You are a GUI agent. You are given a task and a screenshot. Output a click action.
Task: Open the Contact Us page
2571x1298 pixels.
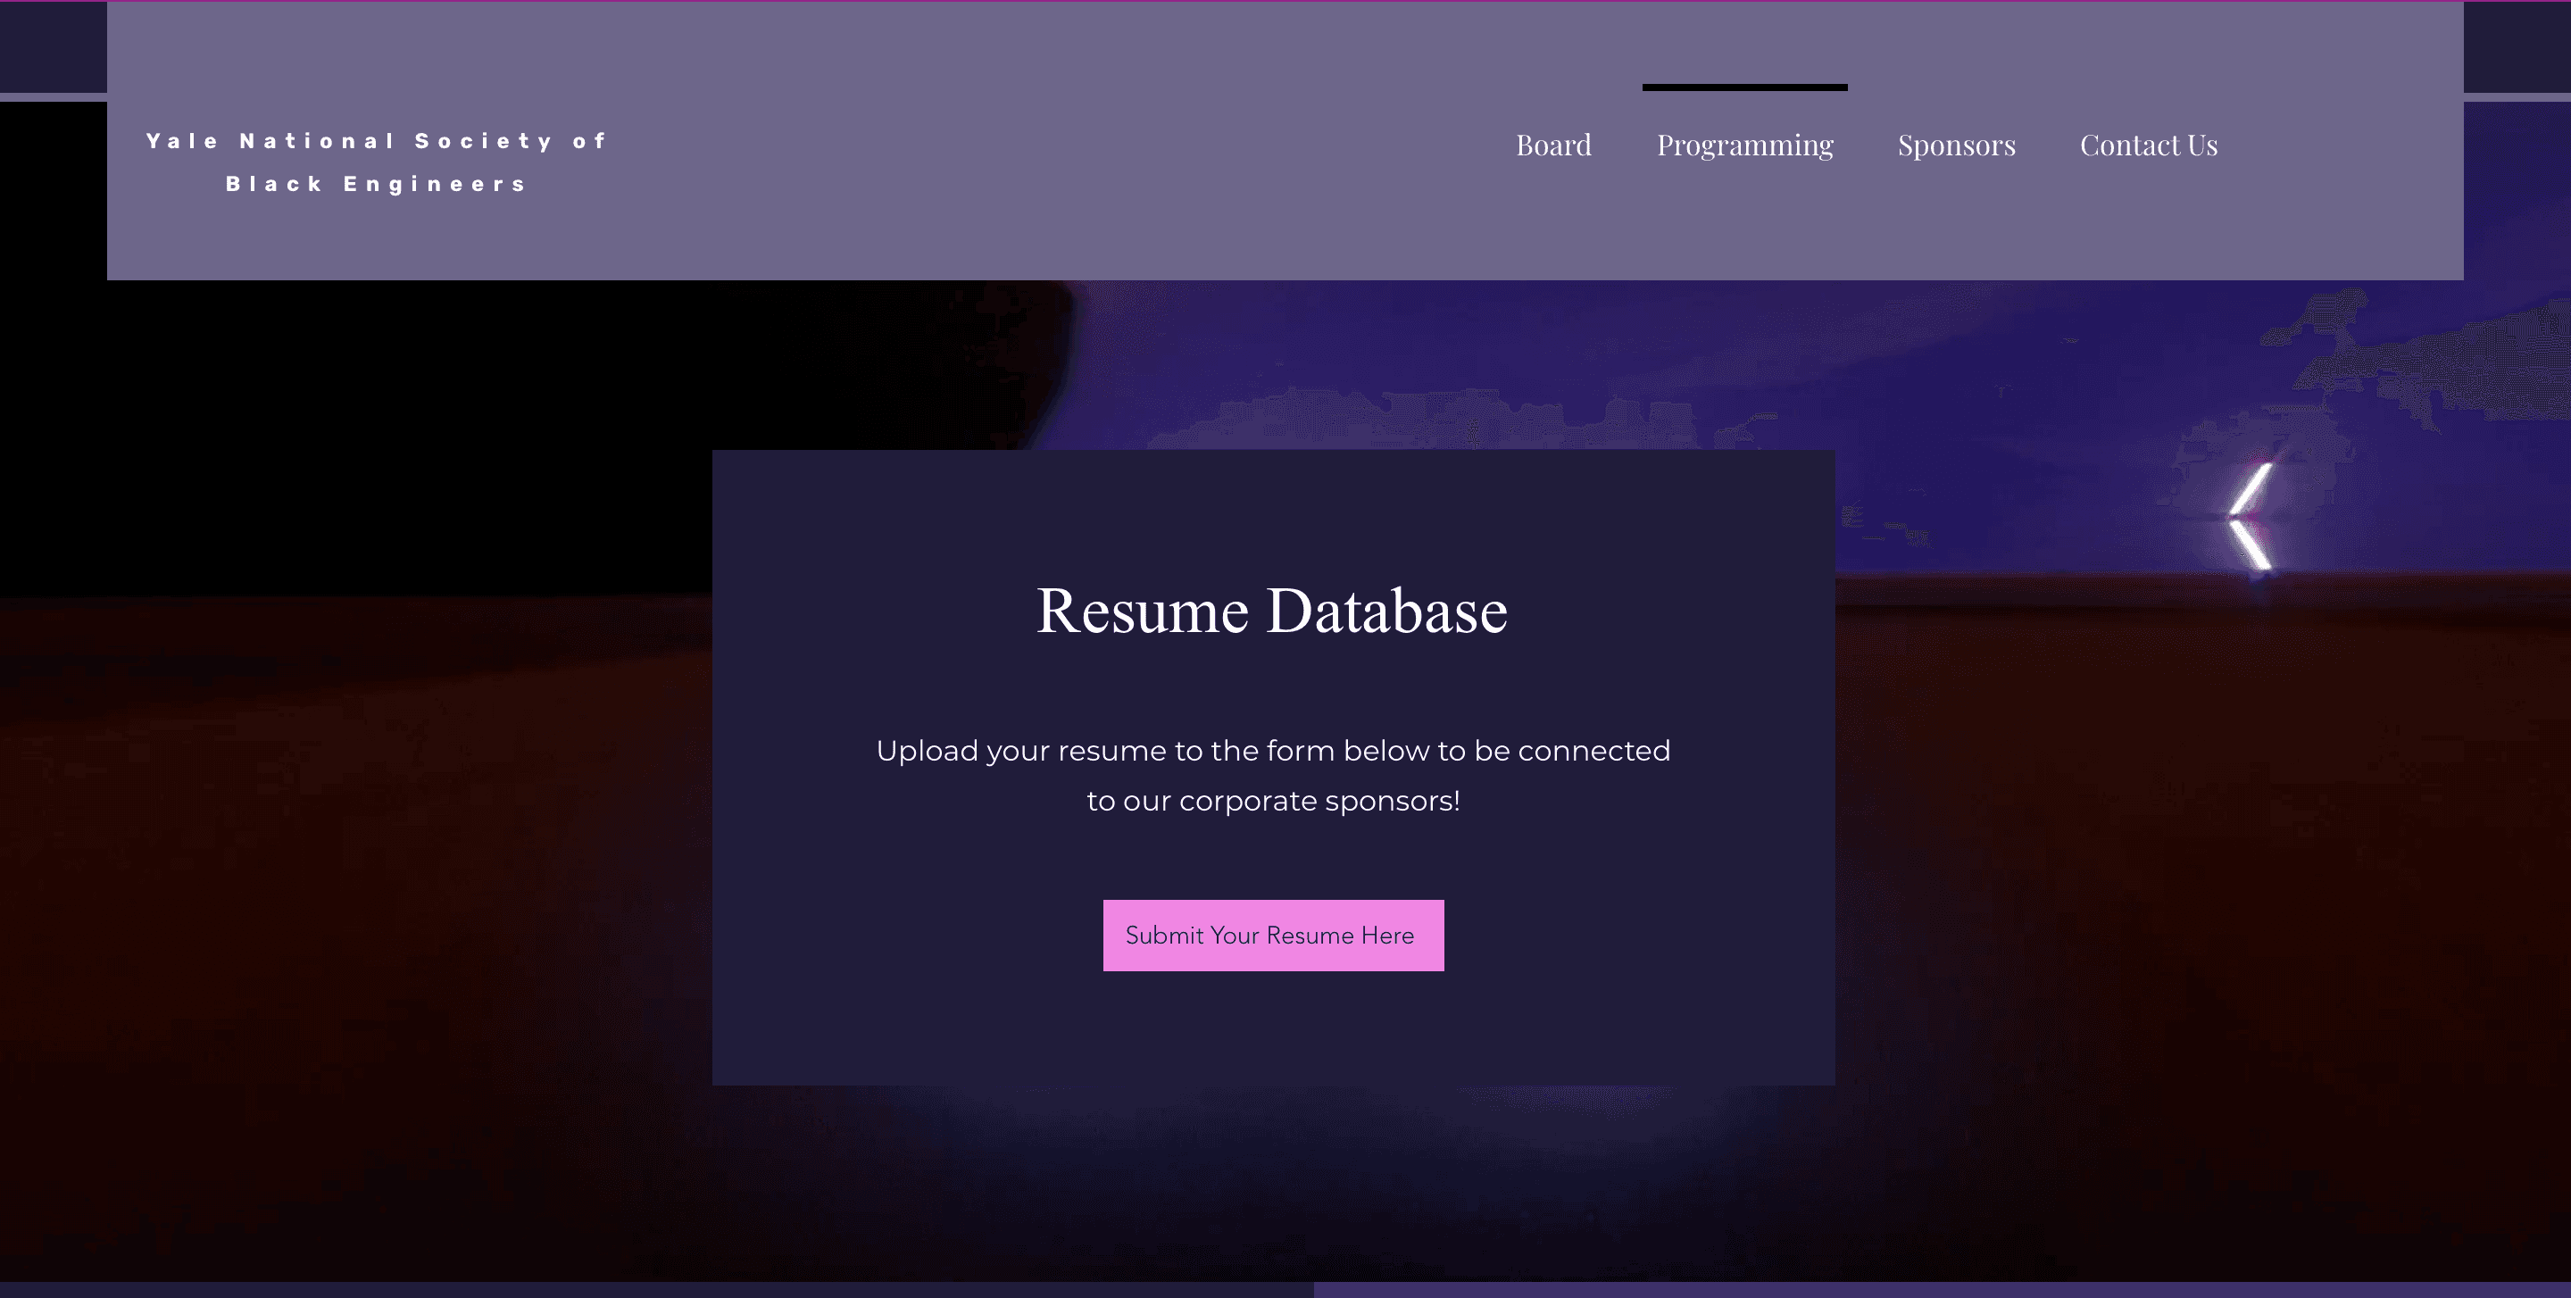[x=2148, y=145]
